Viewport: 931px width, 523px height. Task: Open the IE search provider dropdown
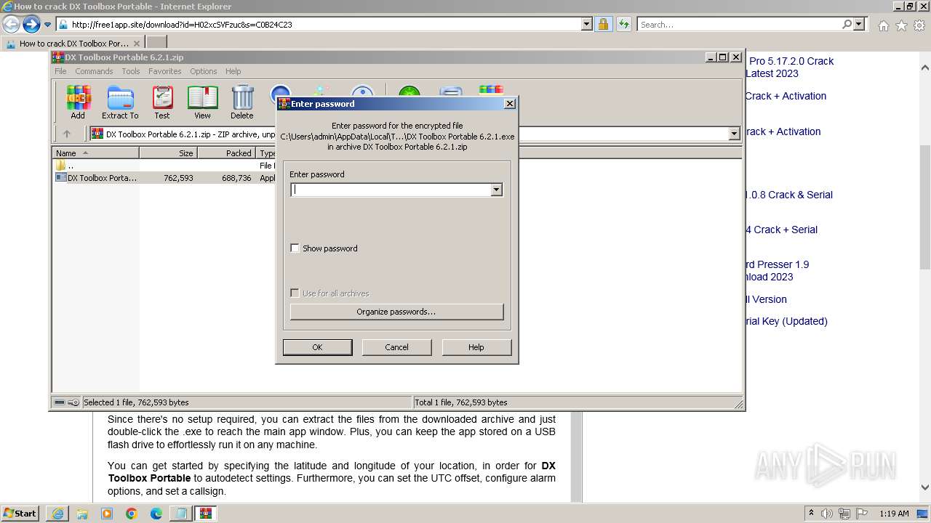(859, 24)
